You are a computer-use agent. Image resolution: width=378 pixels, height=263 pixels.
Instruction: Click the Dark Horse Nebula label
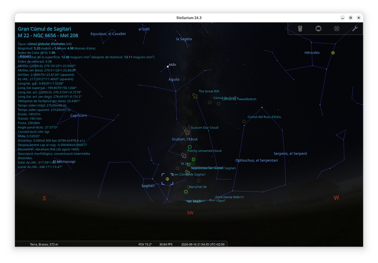point(230,197)
